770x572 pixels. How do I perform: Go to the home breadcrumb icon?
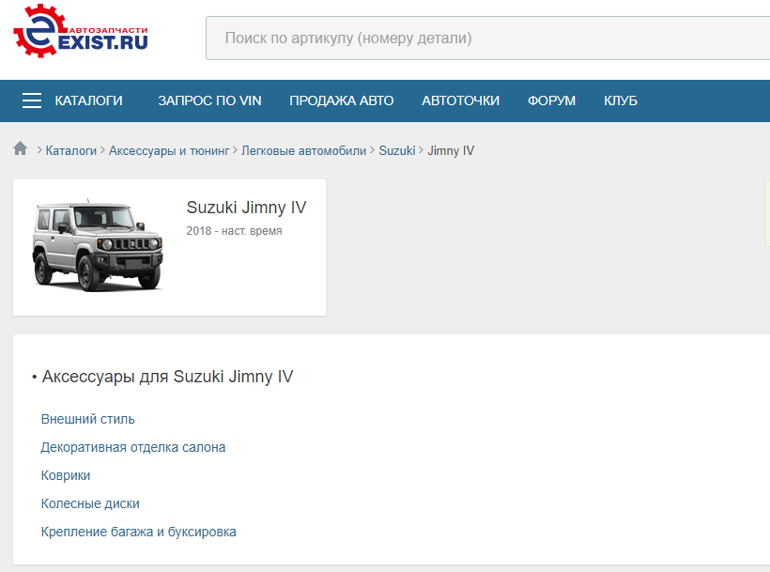click(x=20, y=149)
